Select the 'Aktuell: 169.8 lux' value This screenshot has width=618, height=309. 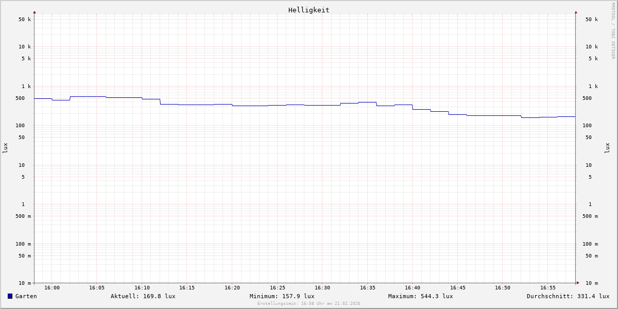pyautogui.click(x=143, y=296)
